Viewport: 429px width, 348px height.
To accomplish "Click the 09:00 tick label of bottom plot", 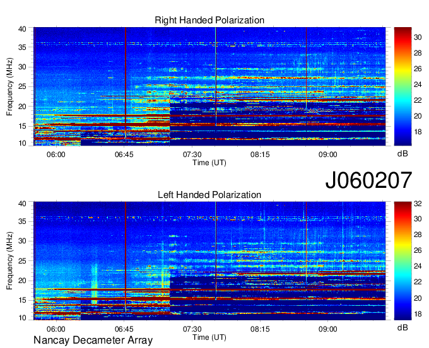I will click(328, 329).
